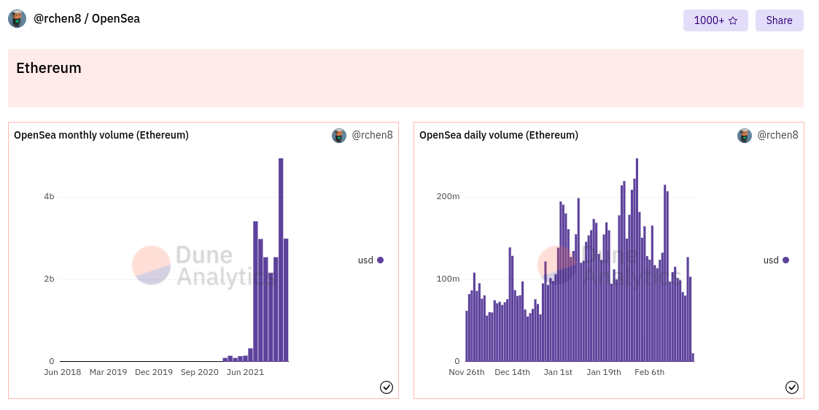This screenshot has width=819, height=410.
Task: Click the Share button
Action: click(x=779, y=20)
